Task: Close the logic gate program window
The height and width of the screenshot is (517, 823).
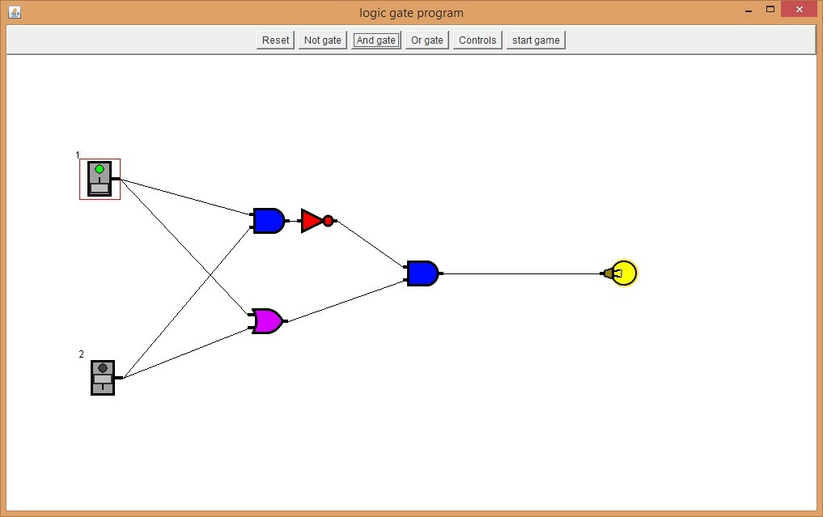Action: point(800,10)
